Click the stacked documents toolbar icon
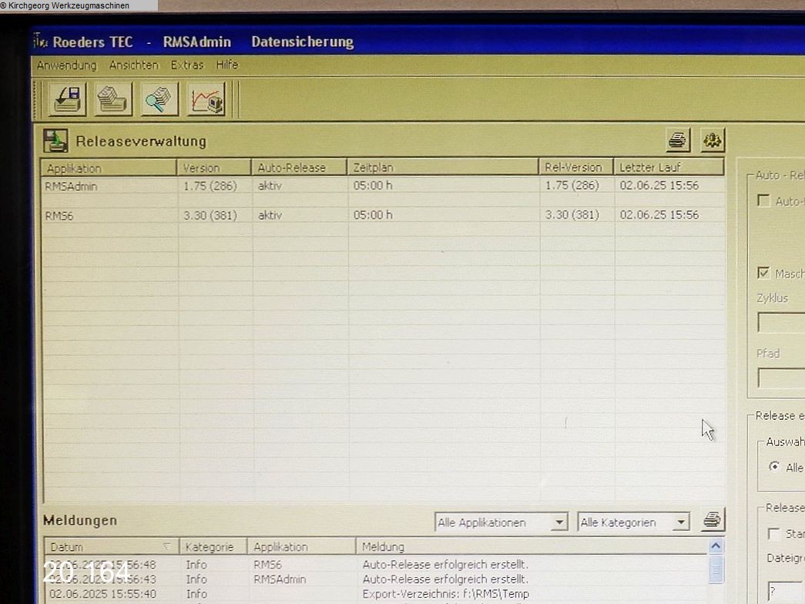 [x=113, y=99]
